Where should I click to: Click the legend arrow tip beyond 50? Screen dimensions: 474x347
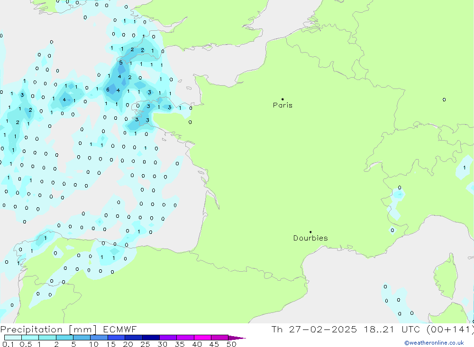[237, 338]
